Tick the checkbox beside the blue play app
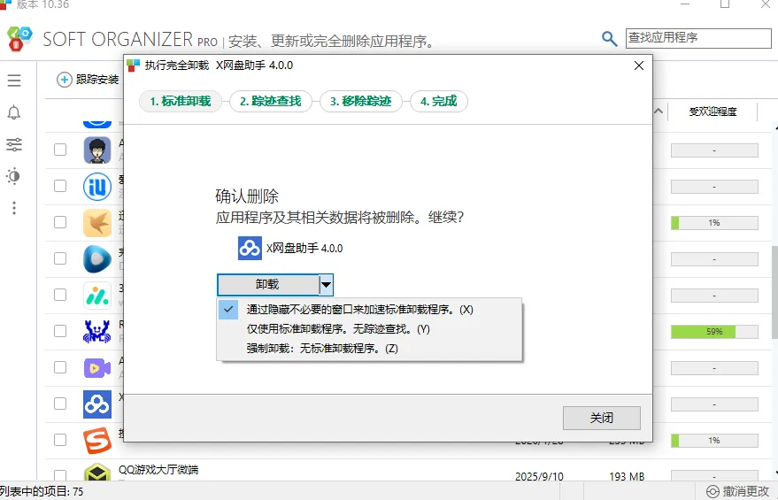 [60, 258]
